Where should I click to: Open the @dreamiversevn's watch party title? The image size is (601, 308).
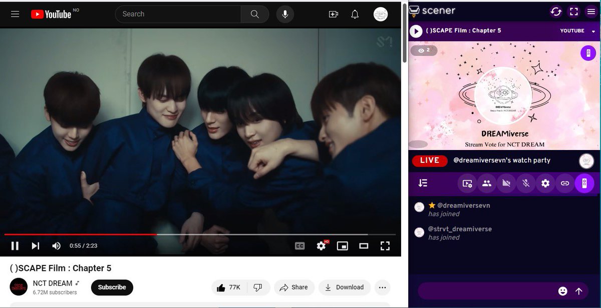tap(502, 160)
